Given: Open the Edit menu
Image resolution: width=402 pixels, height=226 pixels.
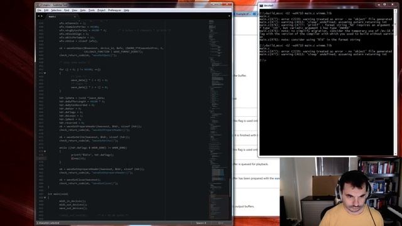Looking at the screenshot, I should tap(46, 10).
